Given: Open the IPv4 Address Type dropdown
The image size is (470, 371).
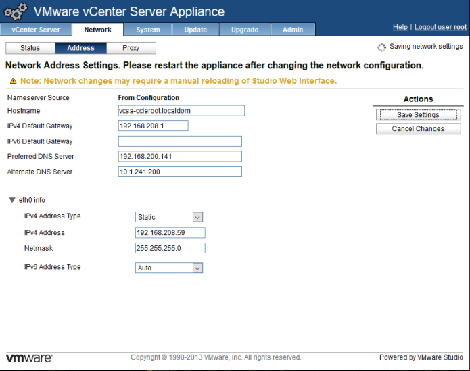Looking at the screenshot, I should tap(169, 217).
